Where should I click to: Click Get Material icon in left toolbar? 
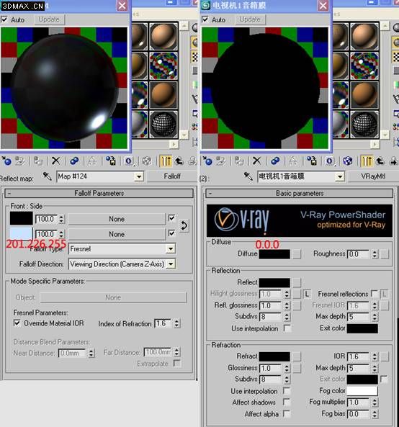coord(6,161)
